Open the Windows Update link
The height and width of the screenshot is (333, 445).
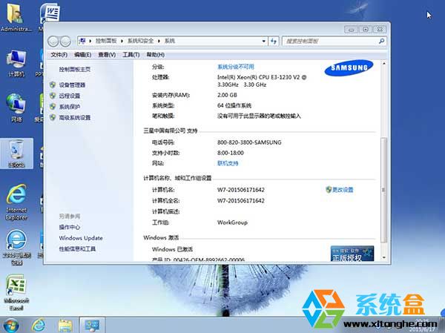pyautogui.click(x=81, y=238)
